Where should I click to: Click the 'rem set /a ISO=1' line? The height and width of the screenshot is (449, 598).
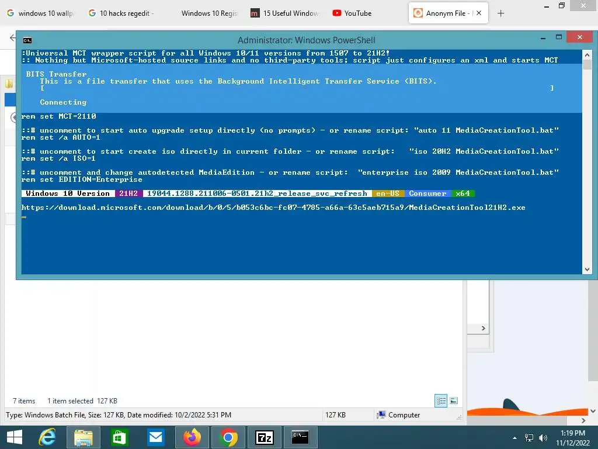pos(58,158)
